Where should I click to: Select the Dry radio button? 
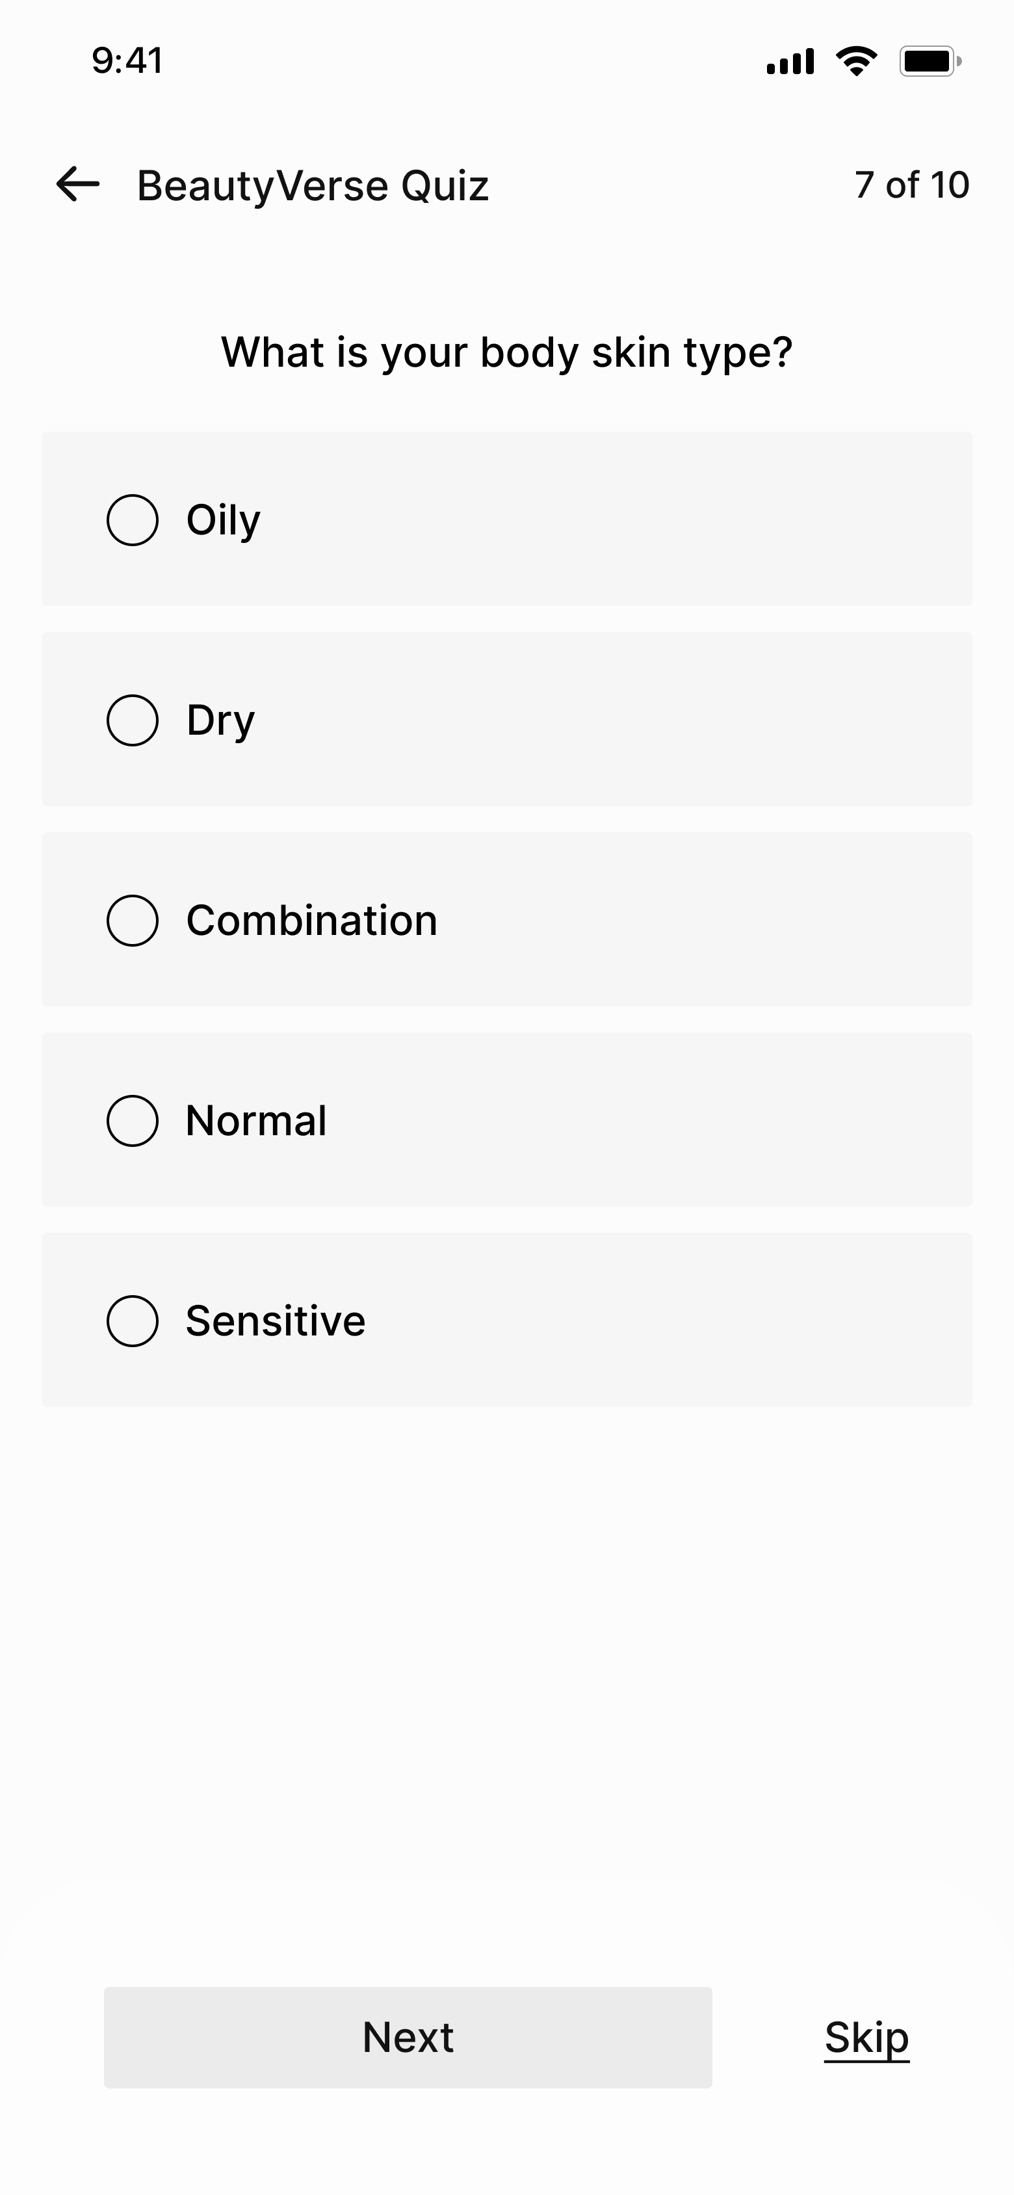132,720
